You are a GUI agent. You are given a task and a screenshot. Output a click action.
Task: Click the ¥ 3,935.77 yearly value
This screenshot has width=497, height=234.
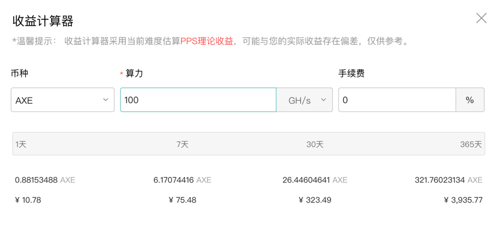pyautogui.click(x=463, y=200)
